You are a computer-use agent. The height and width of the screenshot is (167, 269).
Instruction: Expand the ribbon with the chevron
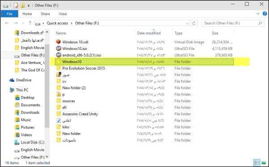pyautogui.click(x=258, y=14)
